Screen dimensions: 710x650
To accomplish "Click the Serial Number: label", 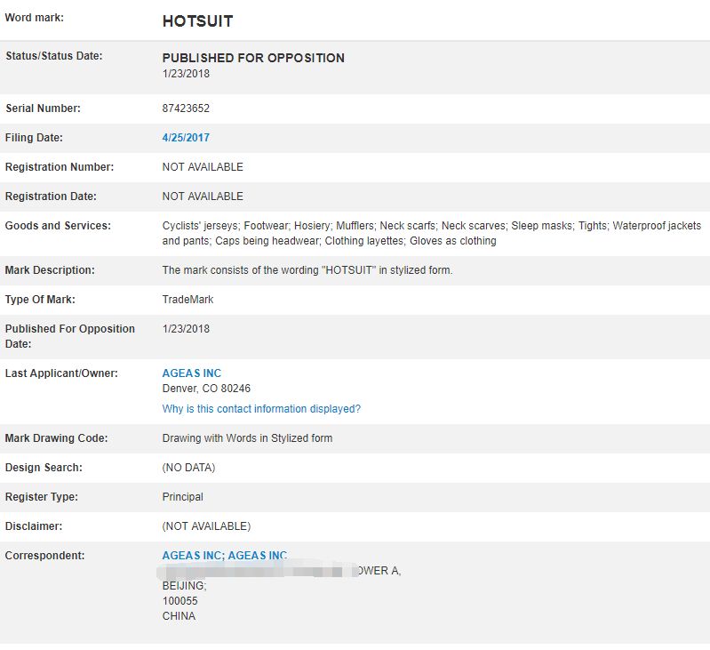I will [43, 108].
